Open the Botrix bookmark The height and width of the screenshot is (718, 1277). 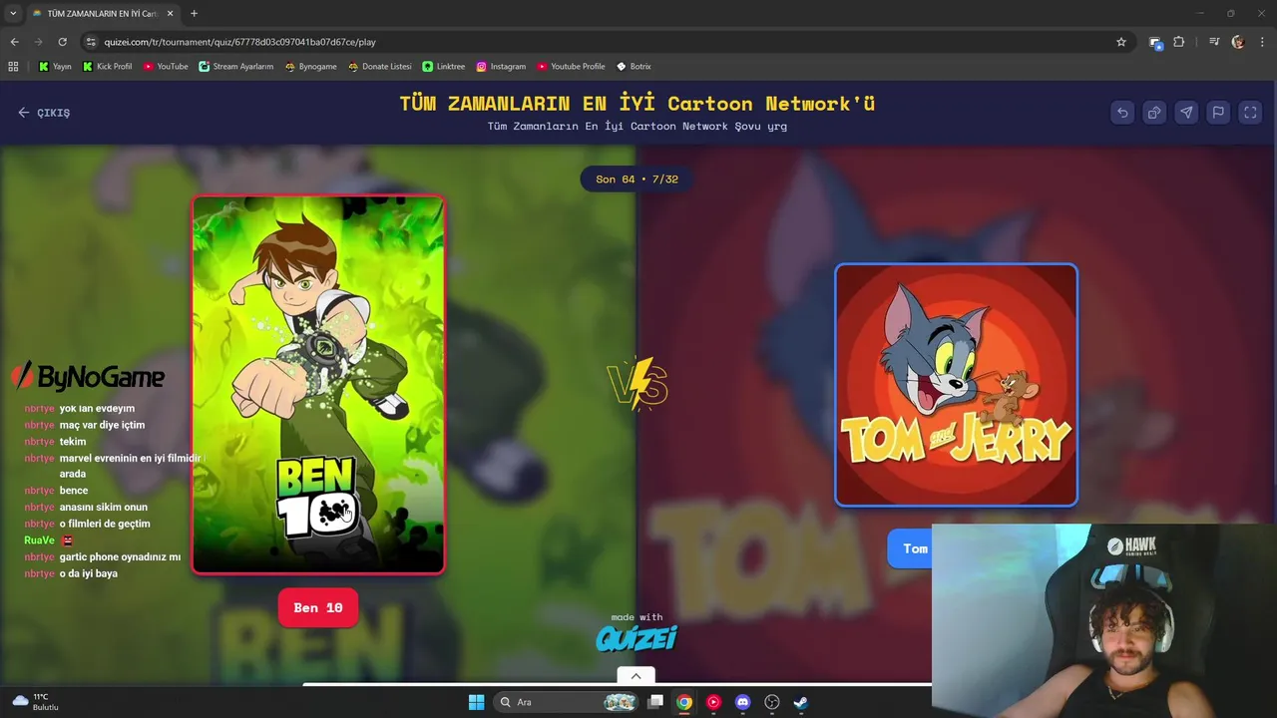634,66
